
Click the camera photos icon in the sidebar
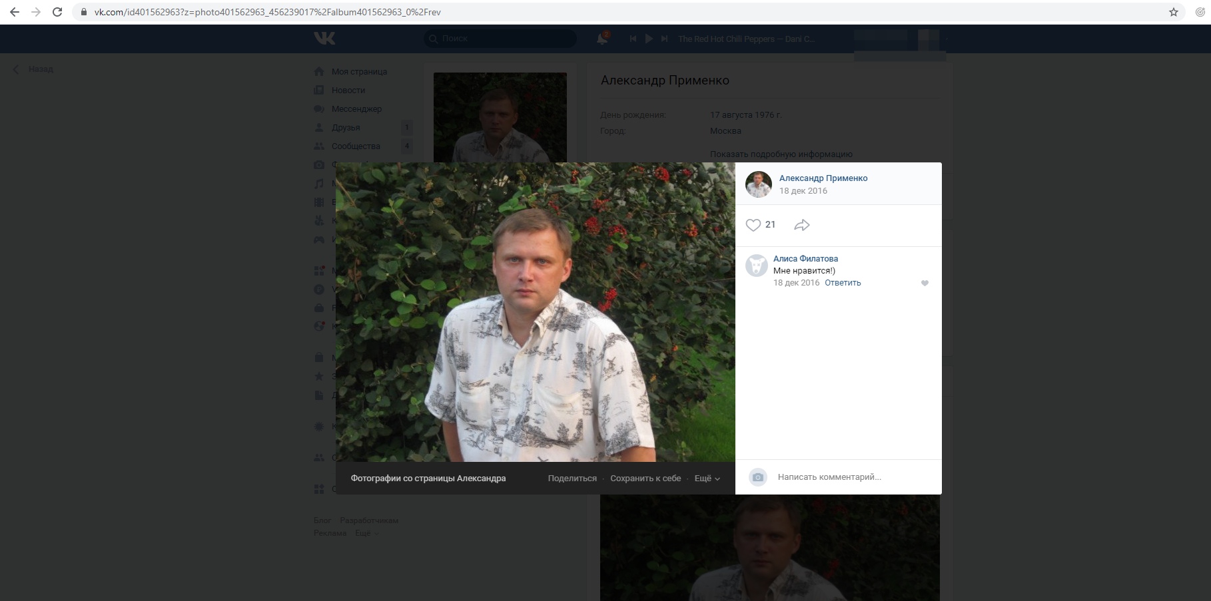click(319, 164)
